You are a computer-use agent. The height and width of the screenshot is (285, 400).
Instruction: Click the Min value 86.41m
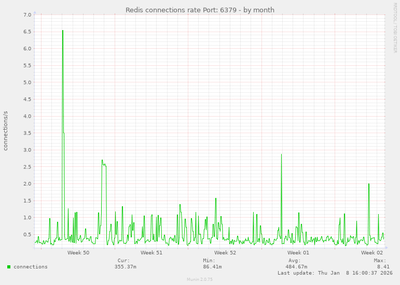212,267
